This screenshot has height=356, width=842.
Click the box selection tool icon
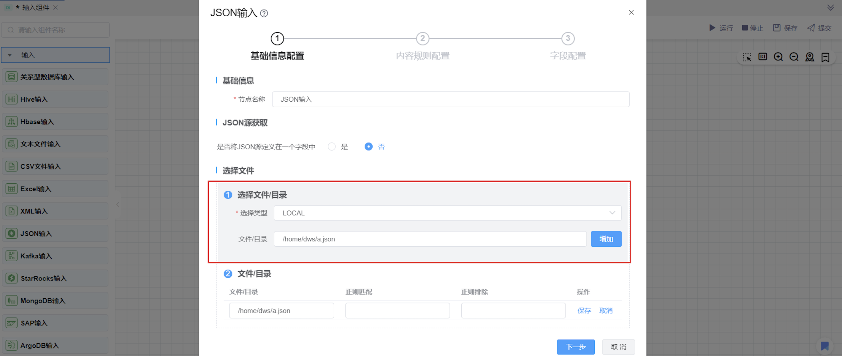[x=747, y=57]
